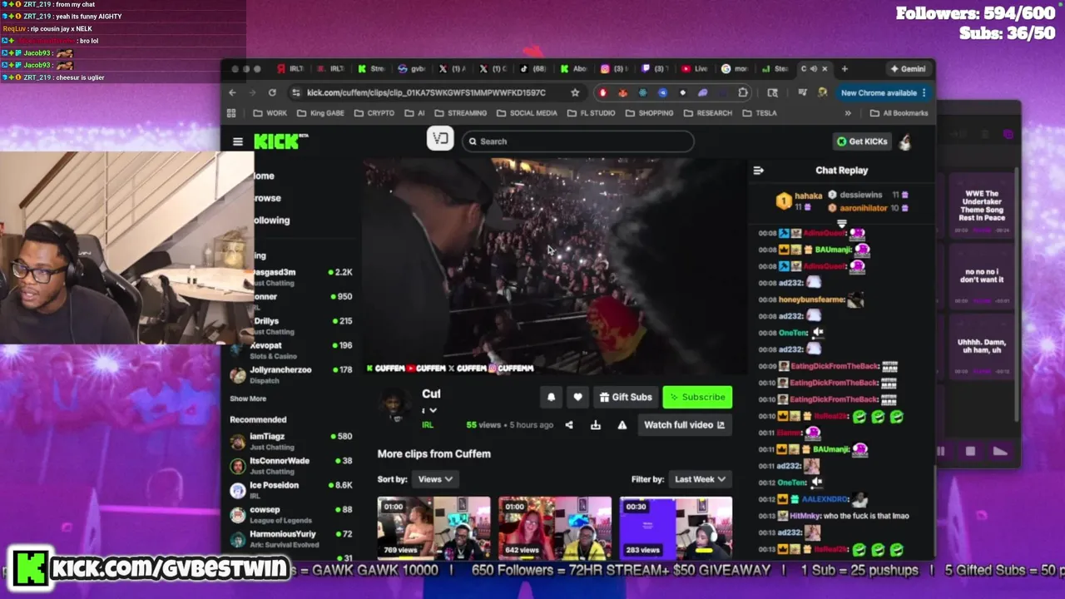Open iamTiagz recommended channel
This screenshot has height=599, width=1065.
pos(291,442)
